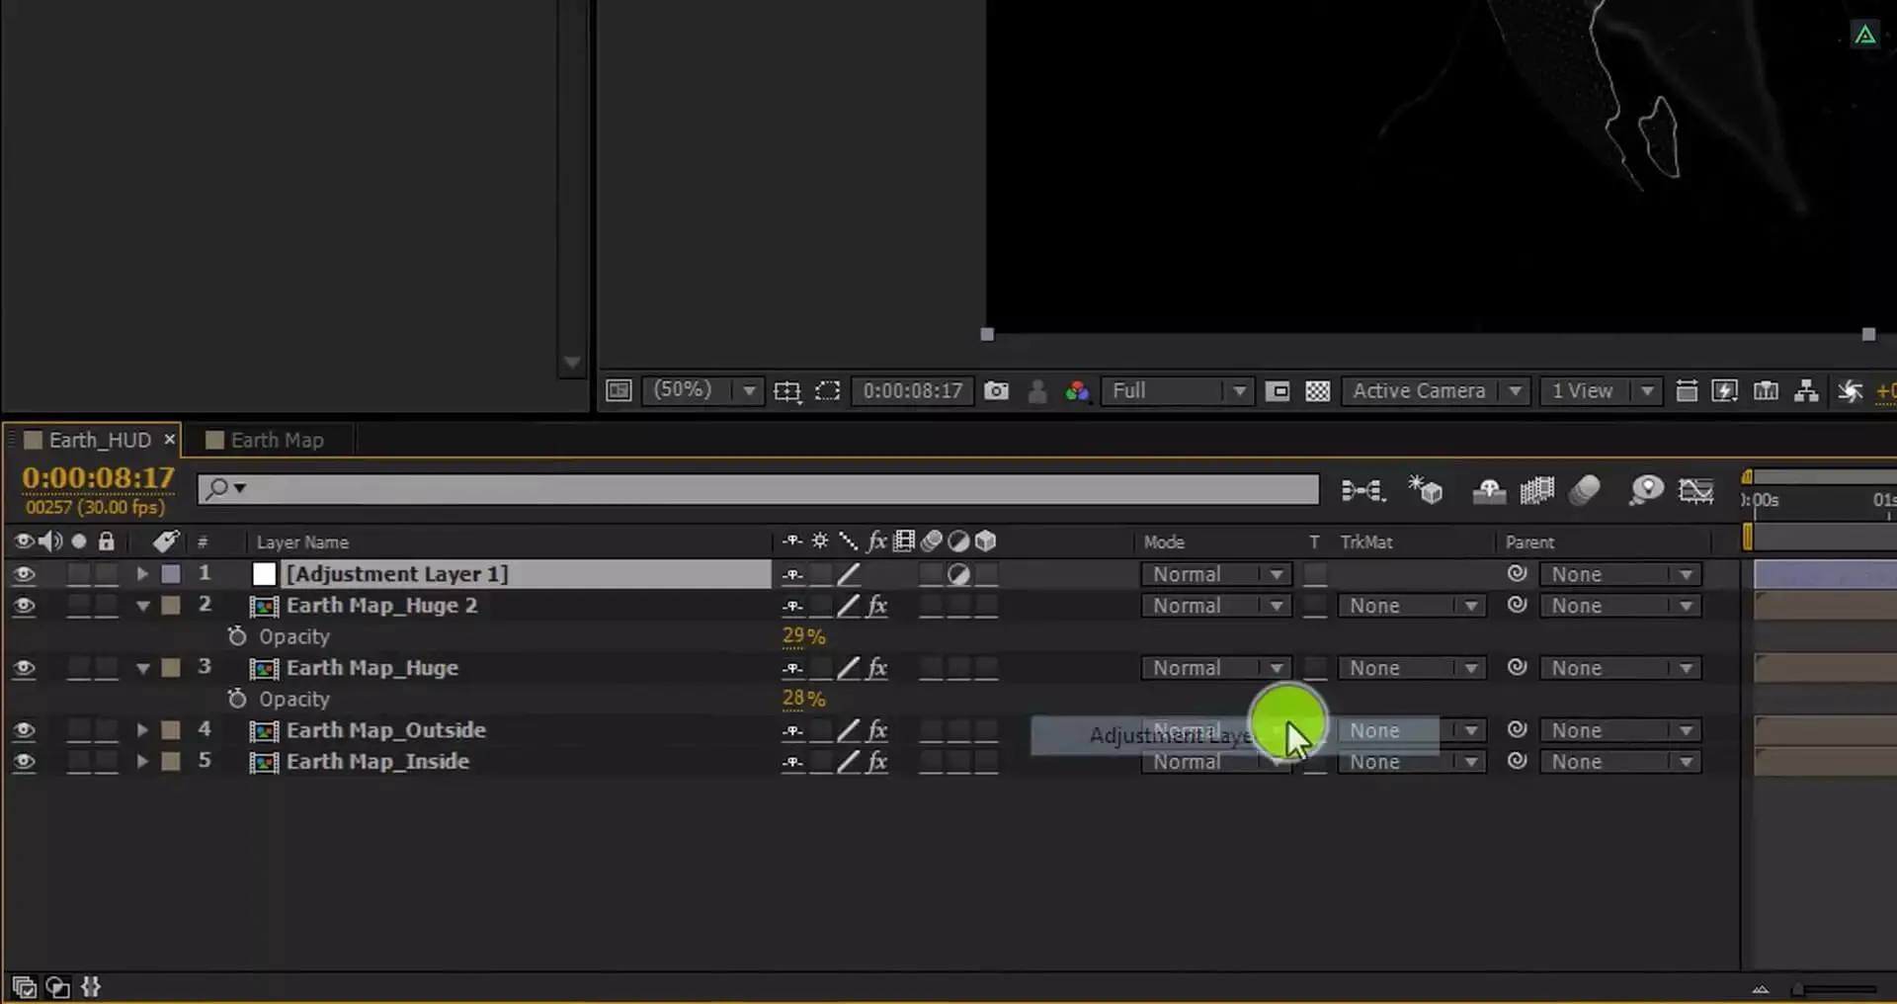Expand the Adjustment Layer 1 properties
The image size is (1897, 1004).
[x=142, y=573]
